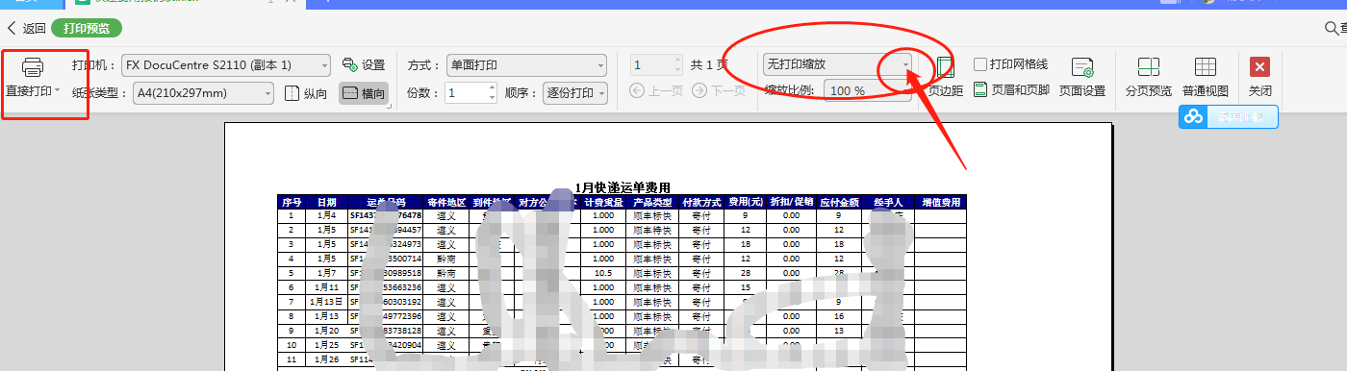
Task: Open the paper type A4 dropdown
Action: coord(203,93)
